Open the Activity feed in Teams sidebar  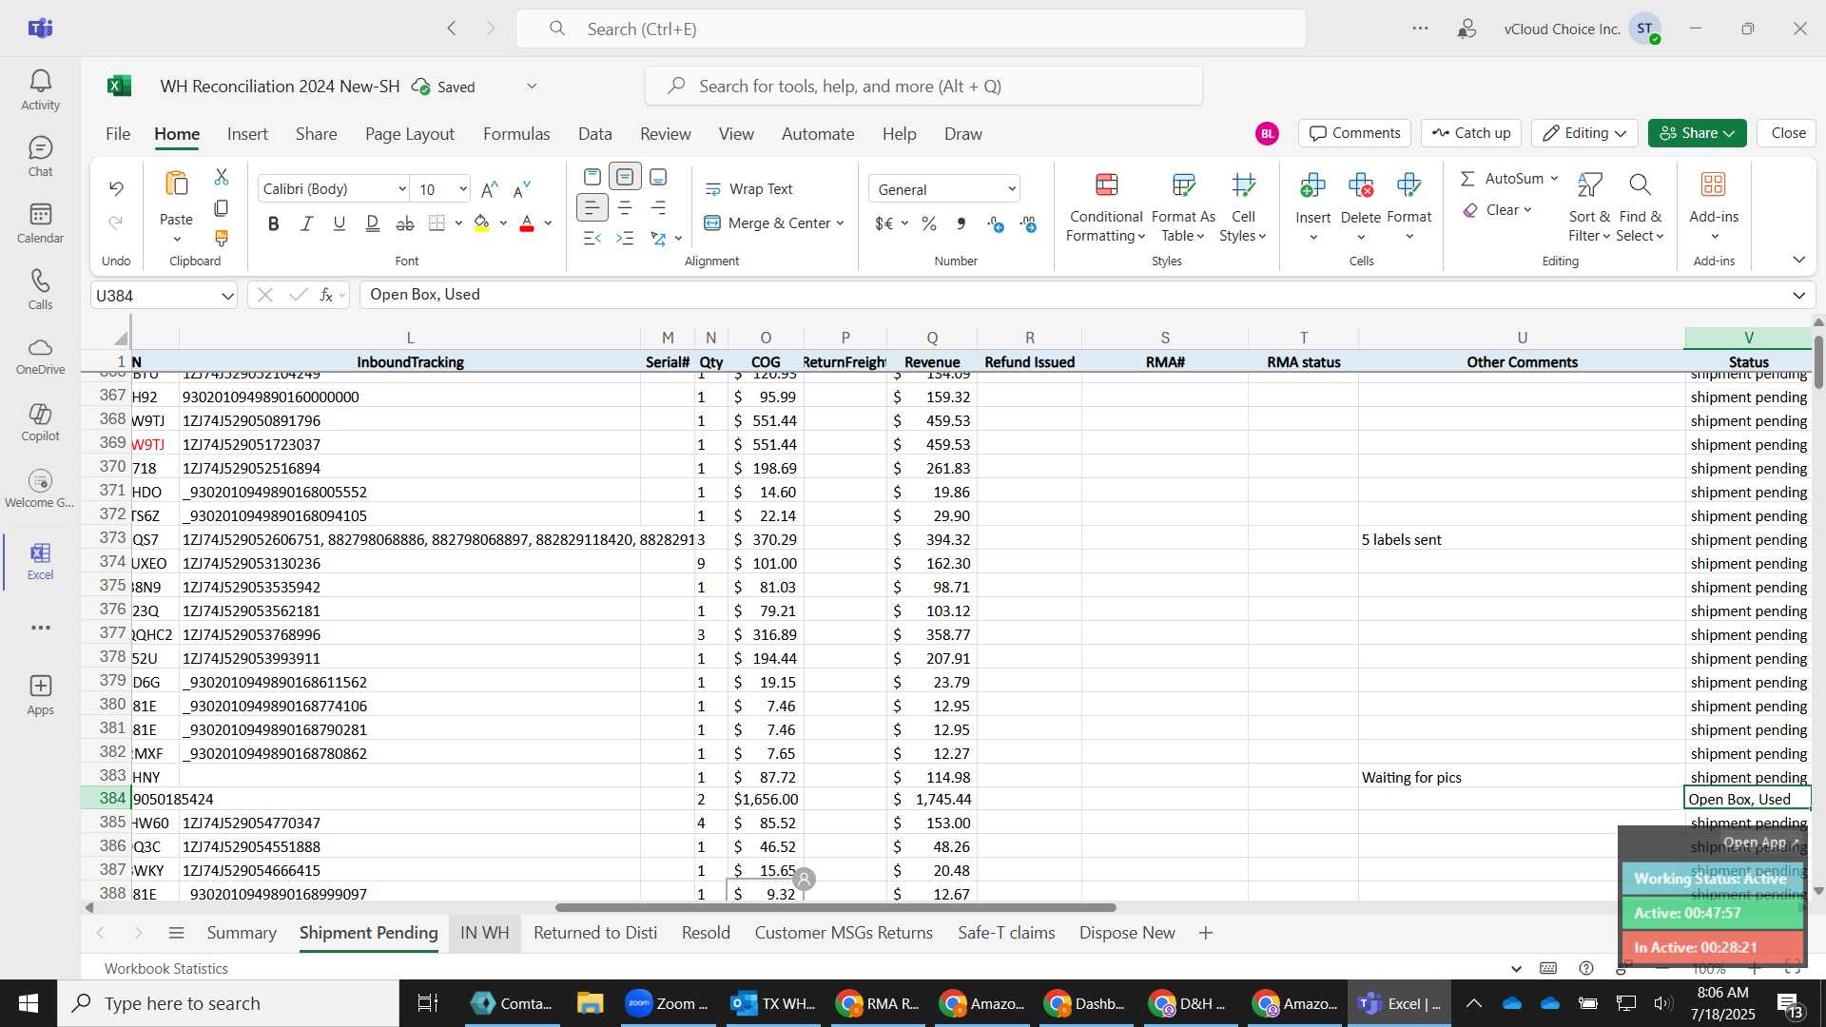(40, 90)
